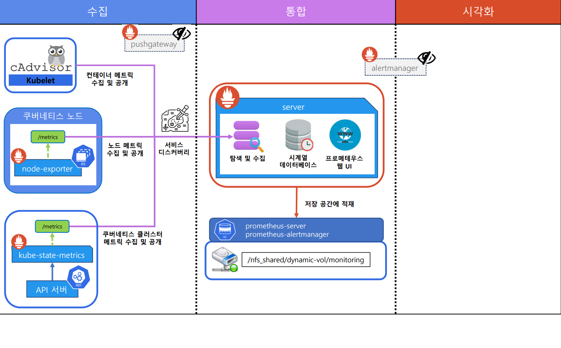The height and width of the screenshot is (348, 561).
Task: Select the 시각화 header section
Action: [478, 12]
